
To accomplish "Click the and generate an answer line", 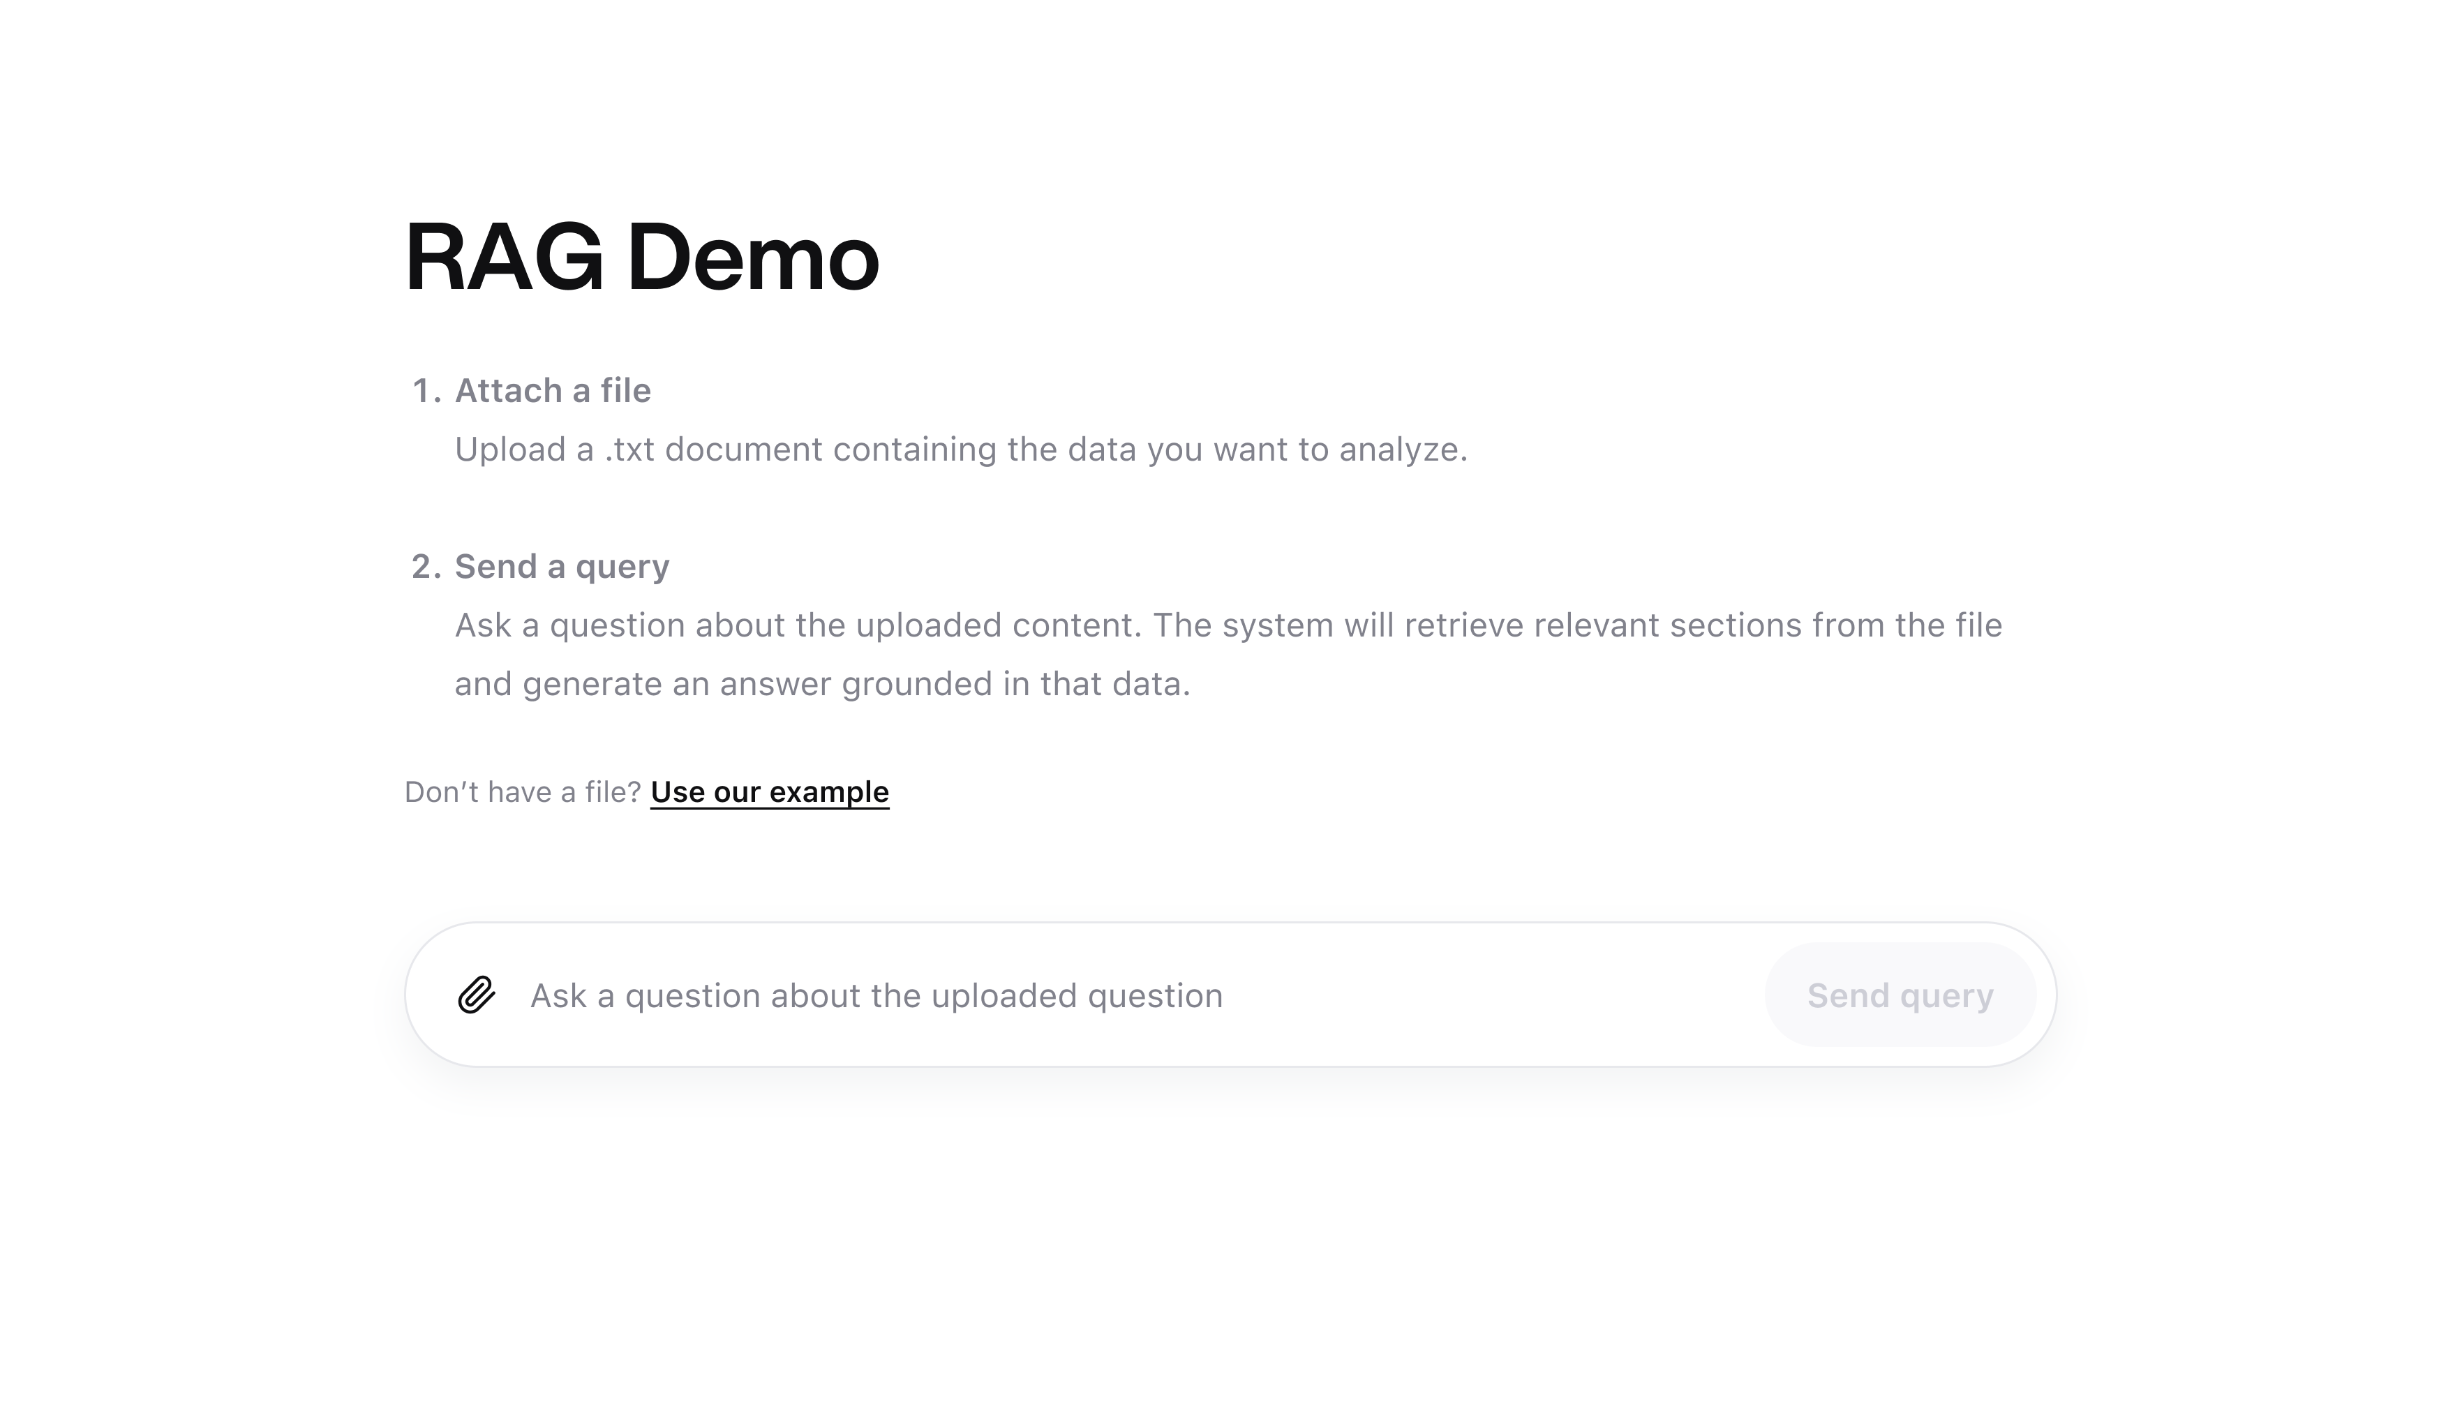I will click(822, 684).
